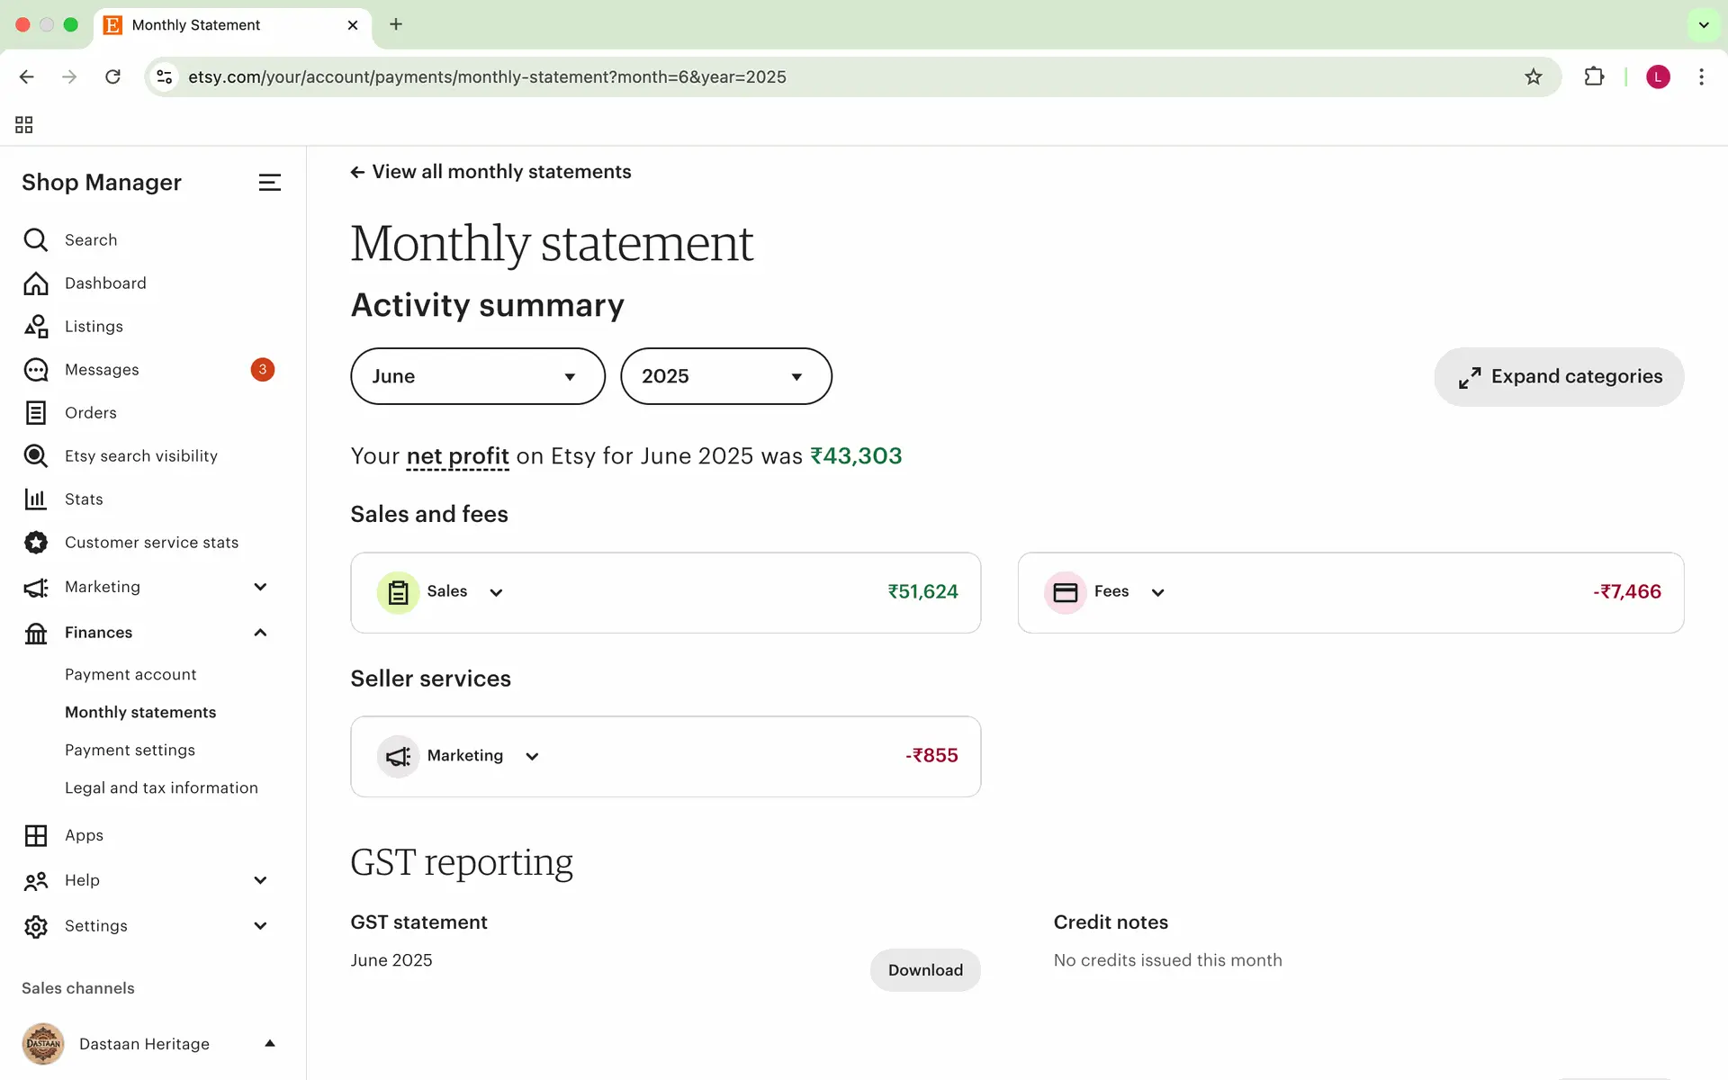The height and width of the screenshot is (1080, 1728).
Task: Click the browser address bar URL
Action: point(487,76)
